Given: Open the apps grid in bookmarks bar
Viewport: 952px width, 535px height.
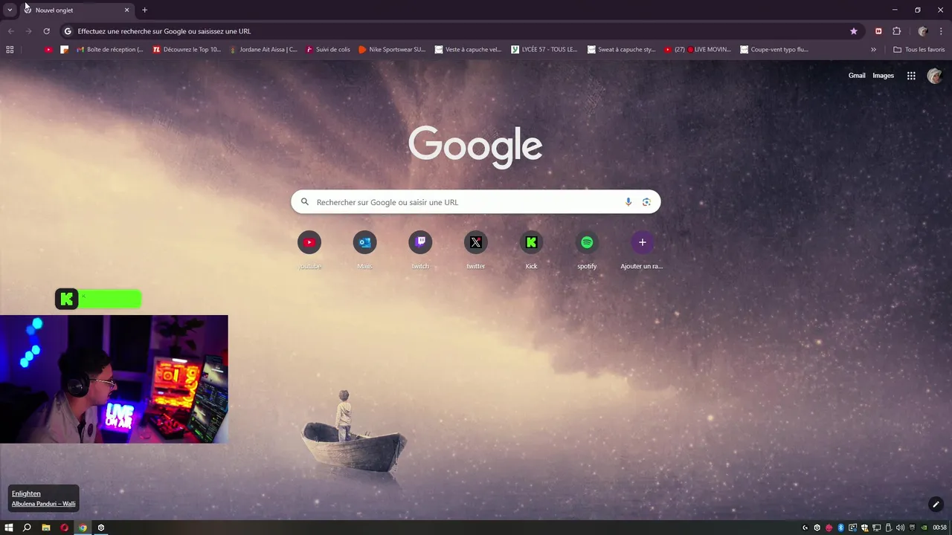Looking at the screenshot, I should pos(10,50).
